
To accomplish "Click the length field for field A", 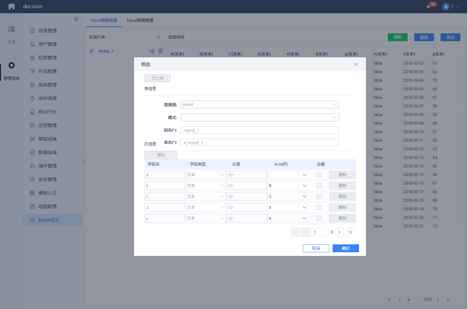I will [x=247, y=175].
